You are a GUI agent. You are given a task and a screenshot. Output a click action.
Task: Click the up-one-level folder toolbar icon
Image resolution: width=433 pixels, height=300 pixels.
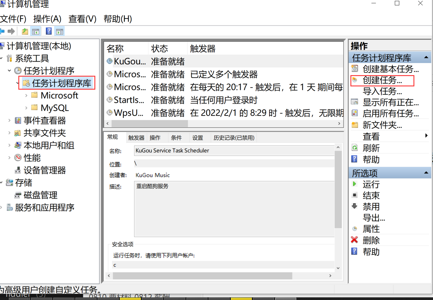coord(25,31)
